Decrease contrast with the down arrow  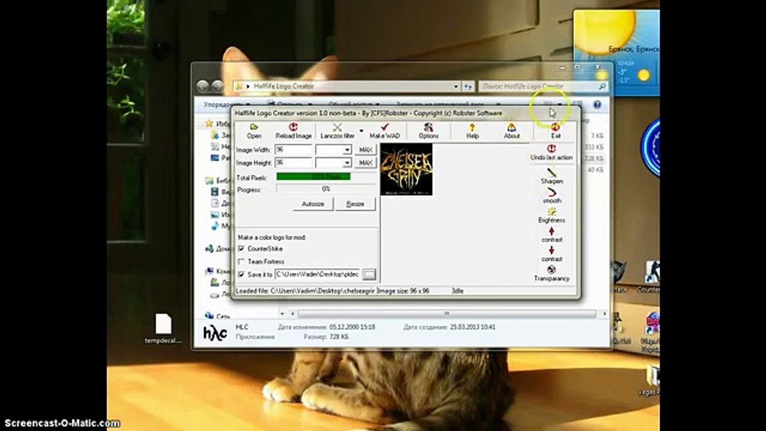click(x=551, y=254)
